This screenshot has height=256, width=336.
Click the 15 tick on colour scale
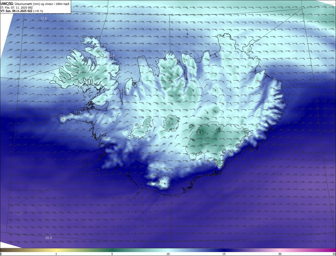[x=224, y=254]
